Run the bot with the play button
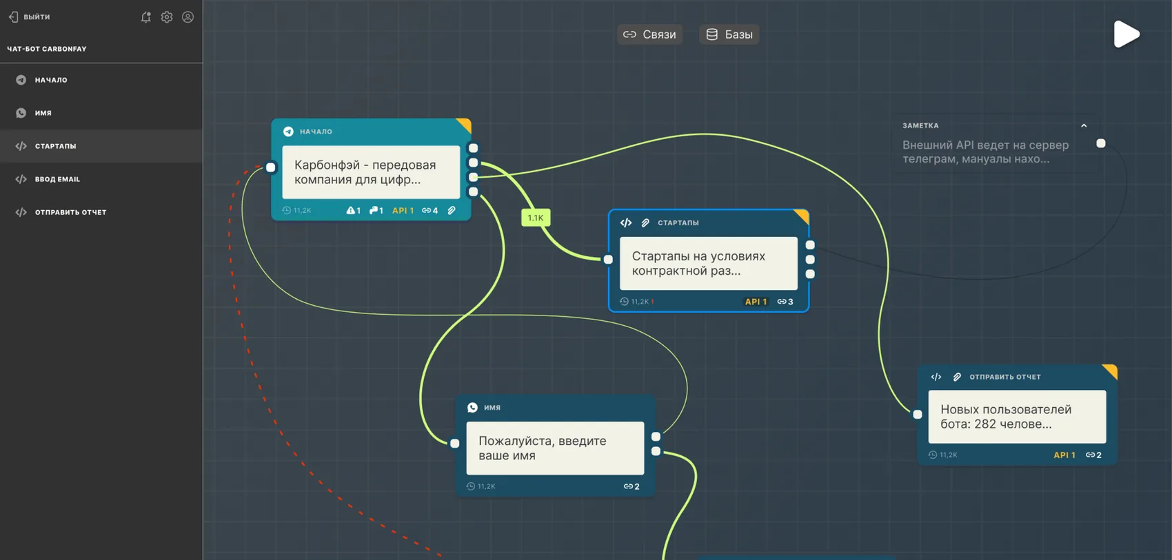This screenshot has height=560, width=1172. pos(1126,34)
